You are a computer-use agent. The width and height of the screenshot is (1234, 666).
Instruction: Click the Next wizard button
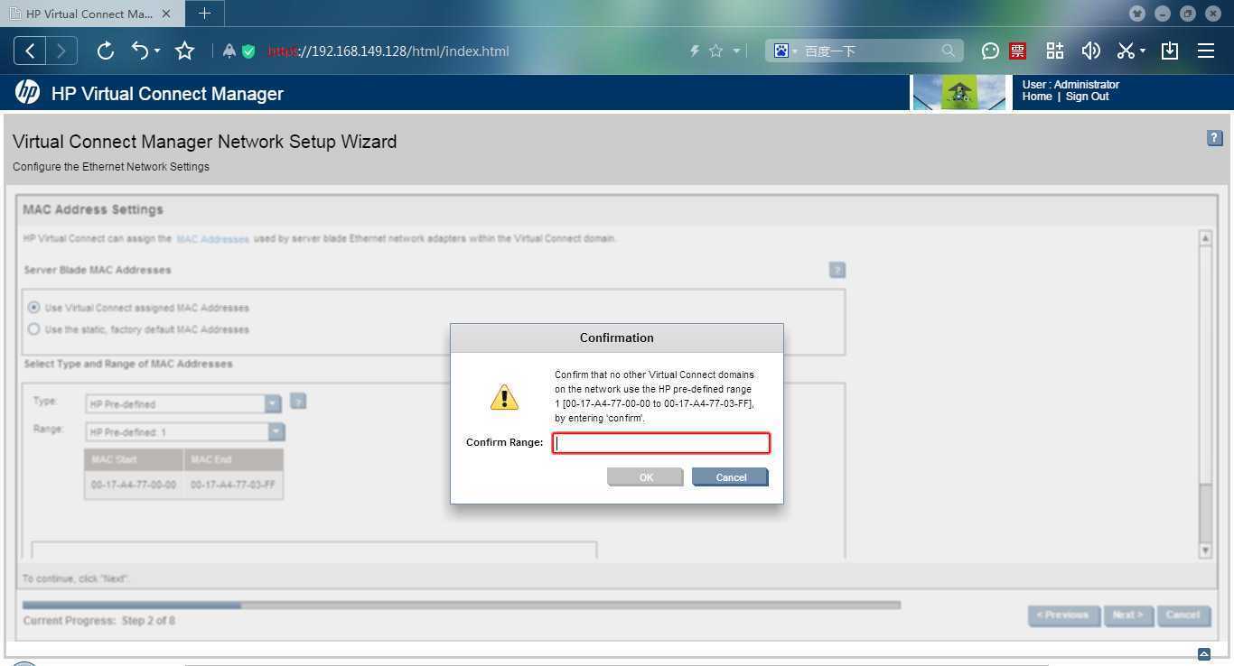pos(1127,615)
